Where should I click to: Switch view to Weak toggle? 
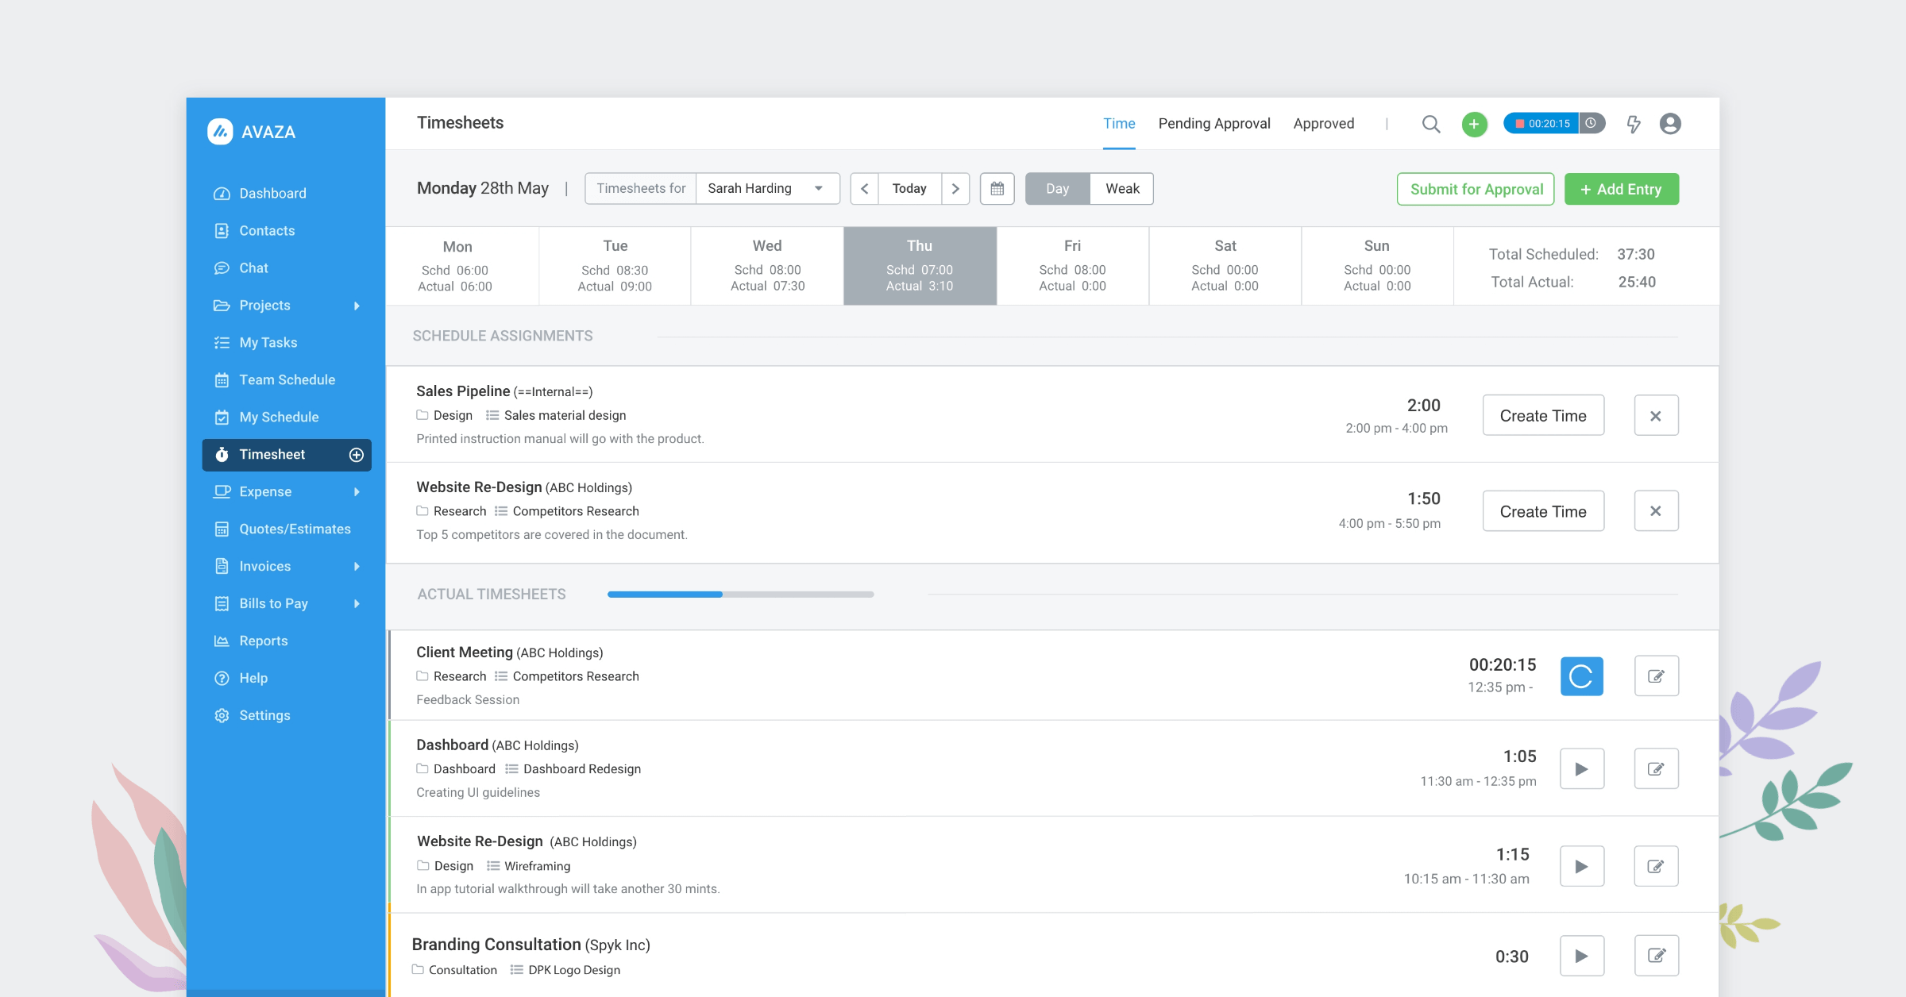coord(1121,189)
